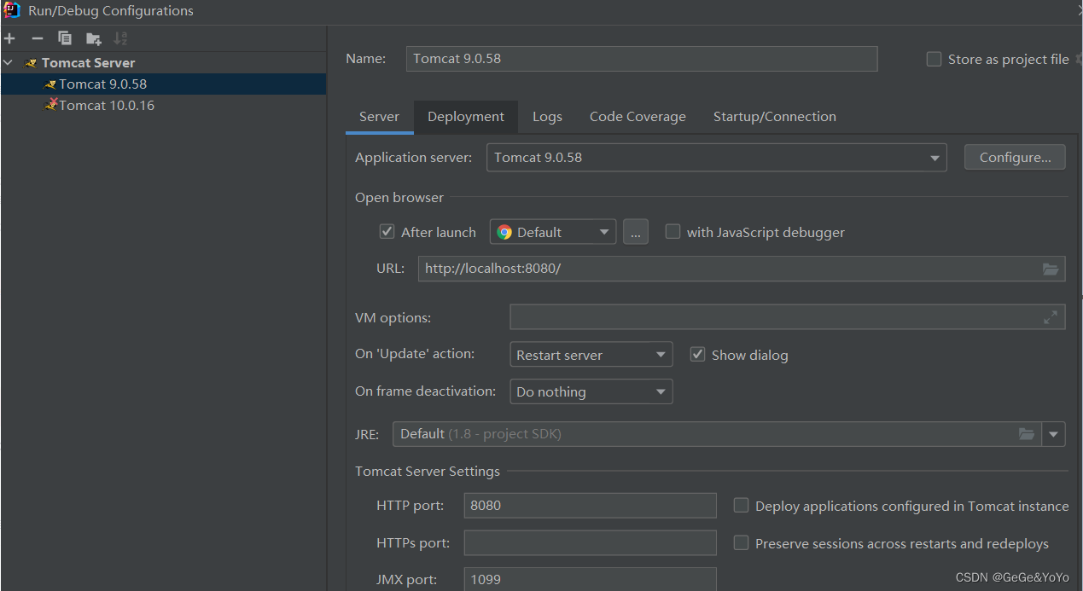Viewport: 1083px width, 591px height.
Task: Switch to the Server tab
Action: pos(379,117)
